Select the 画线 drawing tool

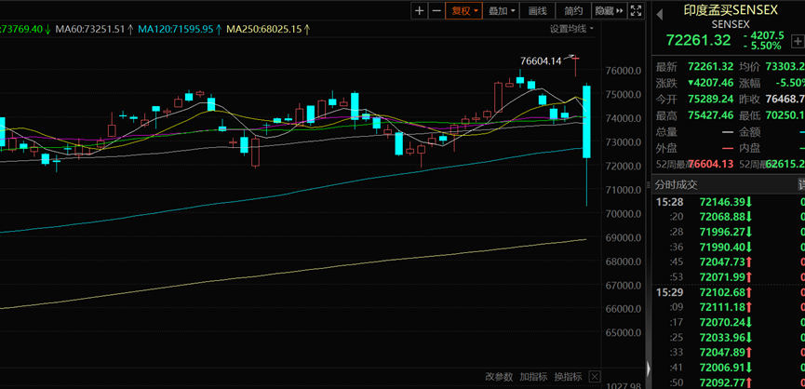click(x=538, y=11)
